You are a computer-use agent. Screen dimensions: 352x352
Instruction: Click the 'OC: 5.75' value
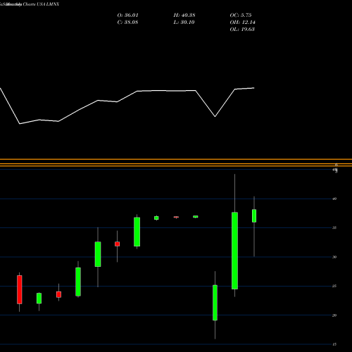[x=241, y=15]
